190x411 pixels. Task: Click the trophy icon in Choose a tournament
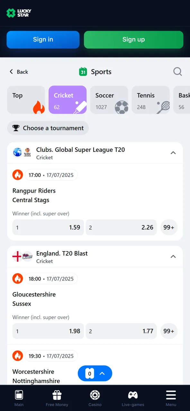click(x=15, y=128)
